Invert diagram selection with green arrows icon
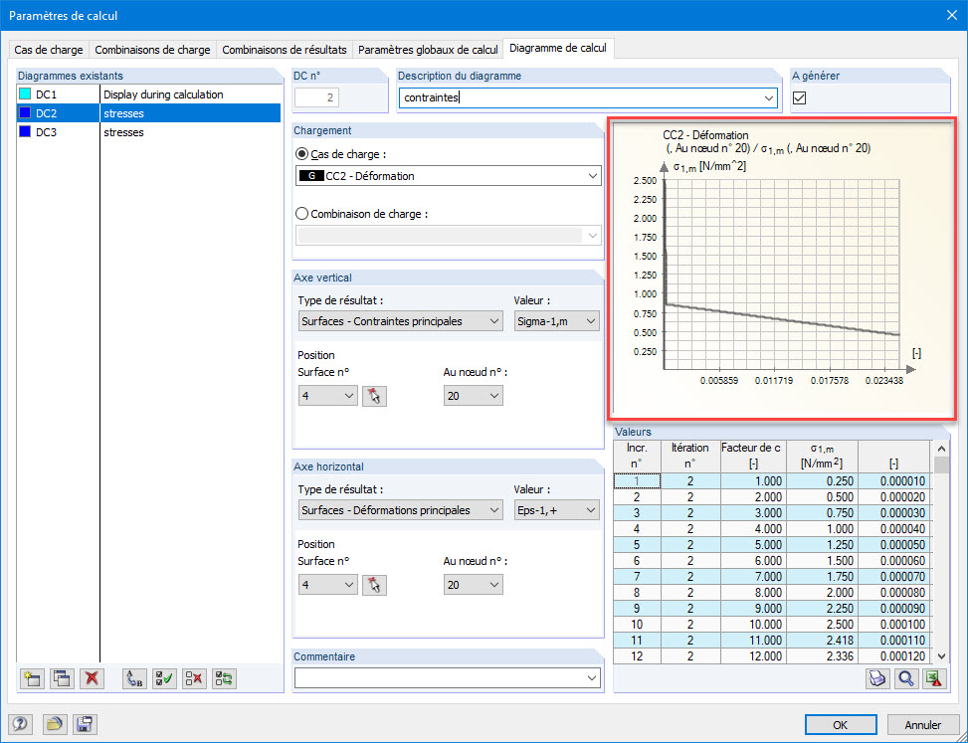 tap(224, 678)
